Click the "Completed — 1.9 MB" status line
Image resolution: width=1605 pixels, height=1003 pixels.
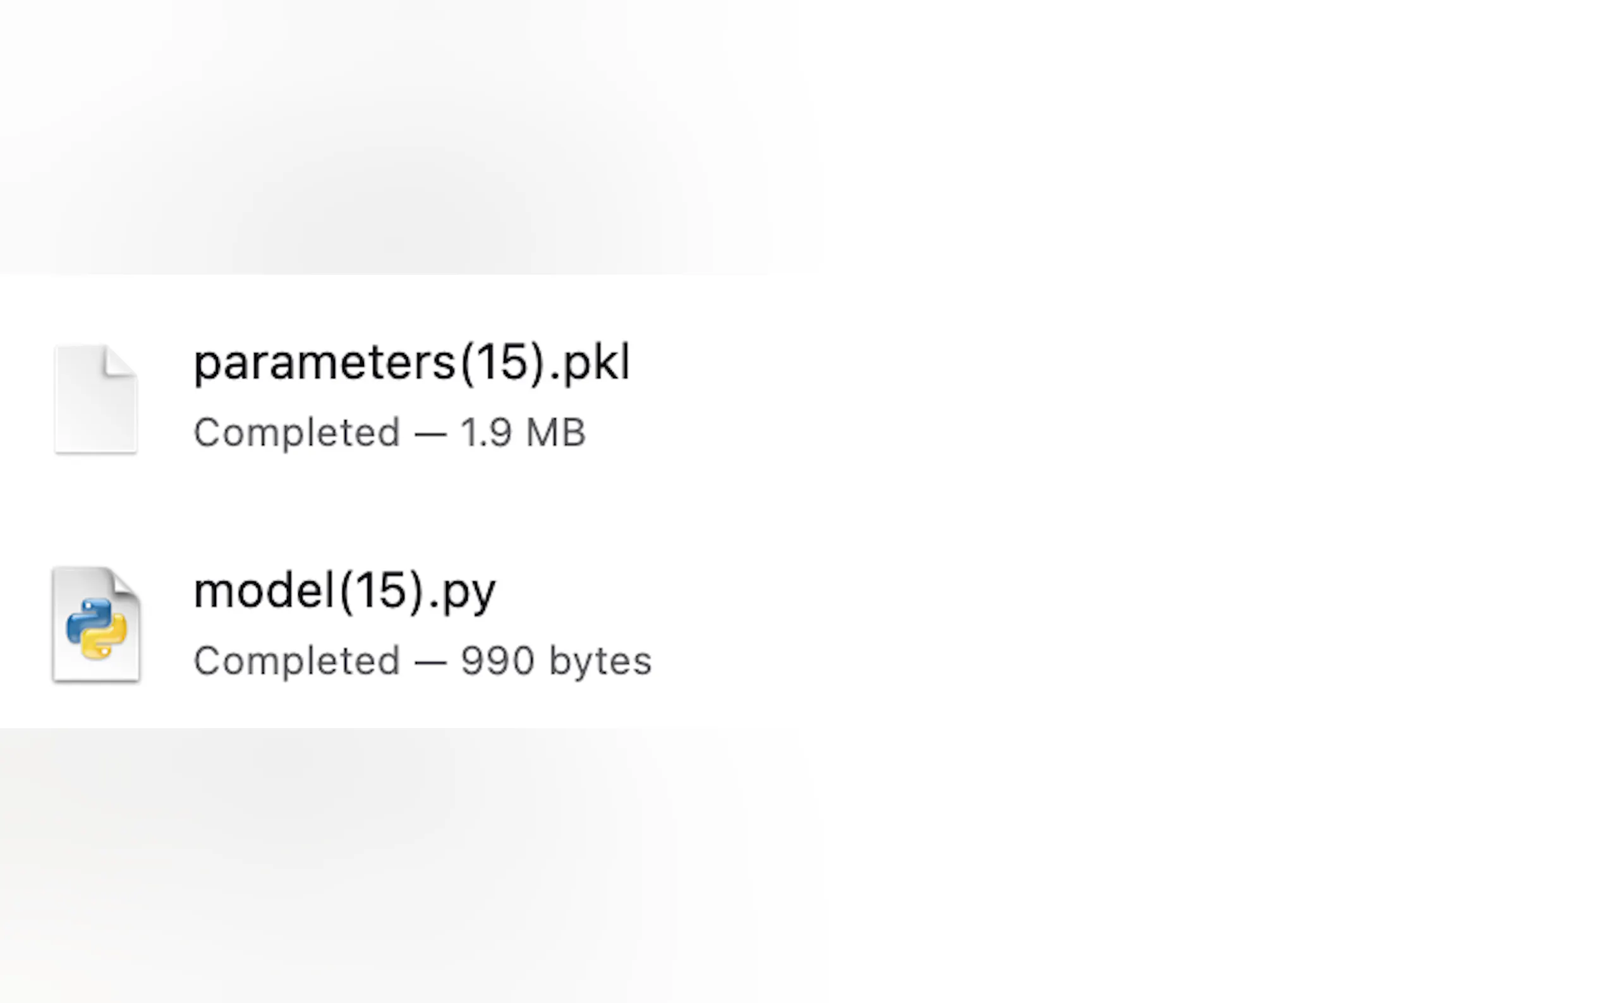click(389, 433)
